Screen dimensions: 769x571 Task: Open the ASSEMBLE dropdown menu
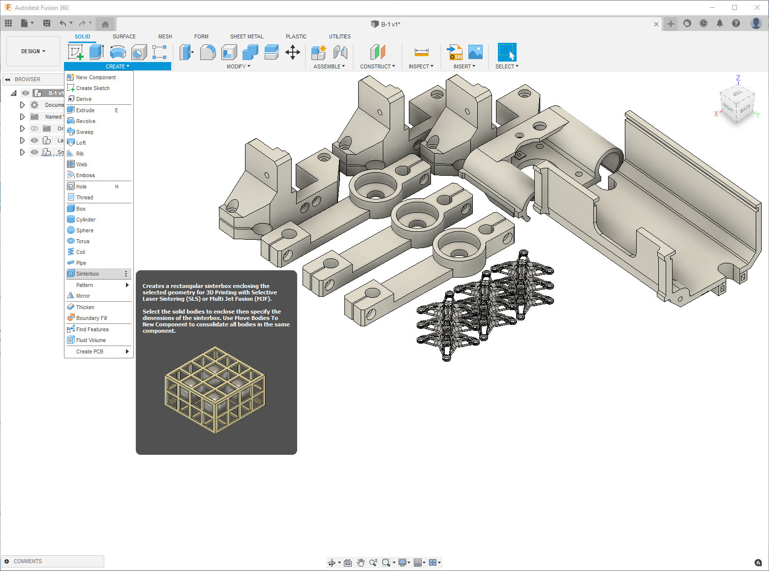[x=329, y=66]
